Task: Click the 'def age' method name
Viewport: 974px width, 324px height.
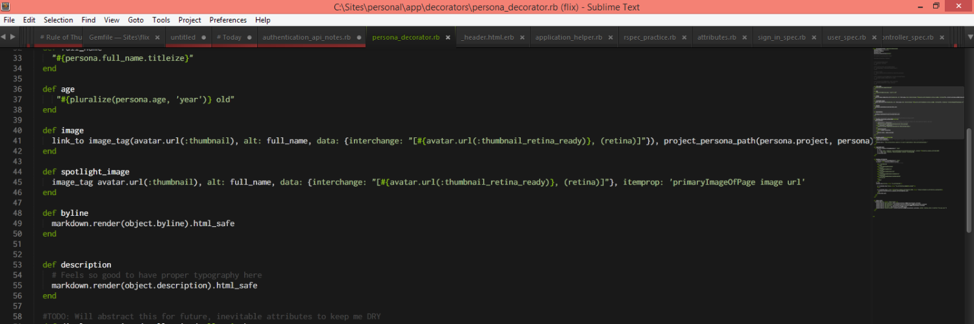Action: point(68,89)
